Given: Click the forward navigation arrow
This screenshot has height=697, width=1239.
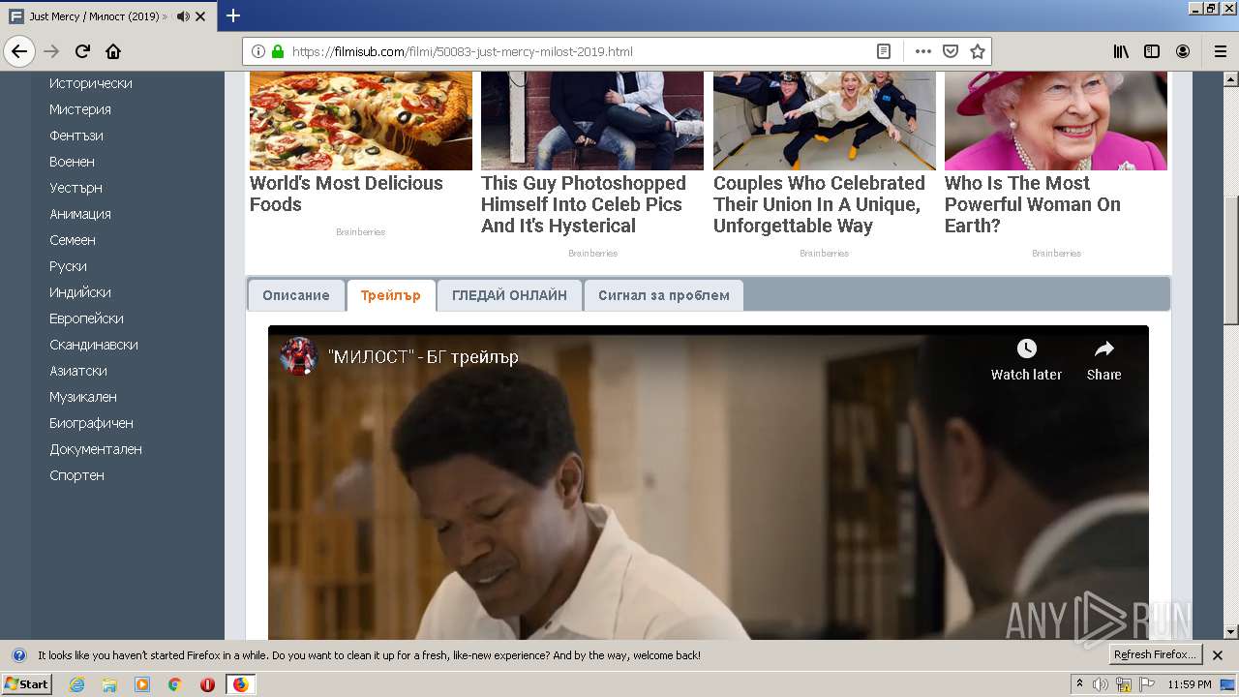Looking at the screenshot, I should click(x=51, y=51).
